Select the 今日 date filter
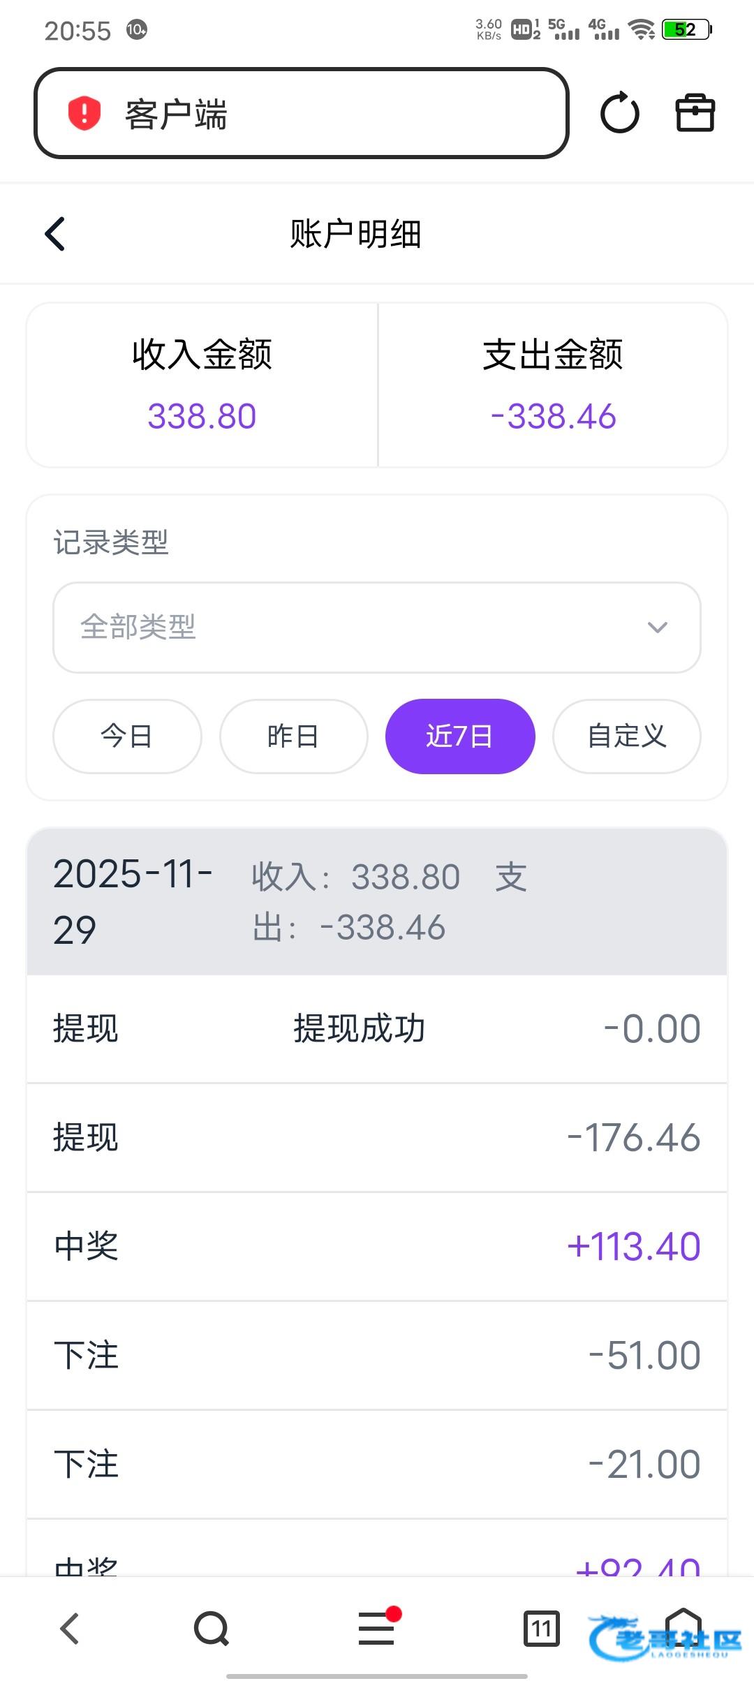Screen dimensions: 754x1681 click(x=127, y=736)
